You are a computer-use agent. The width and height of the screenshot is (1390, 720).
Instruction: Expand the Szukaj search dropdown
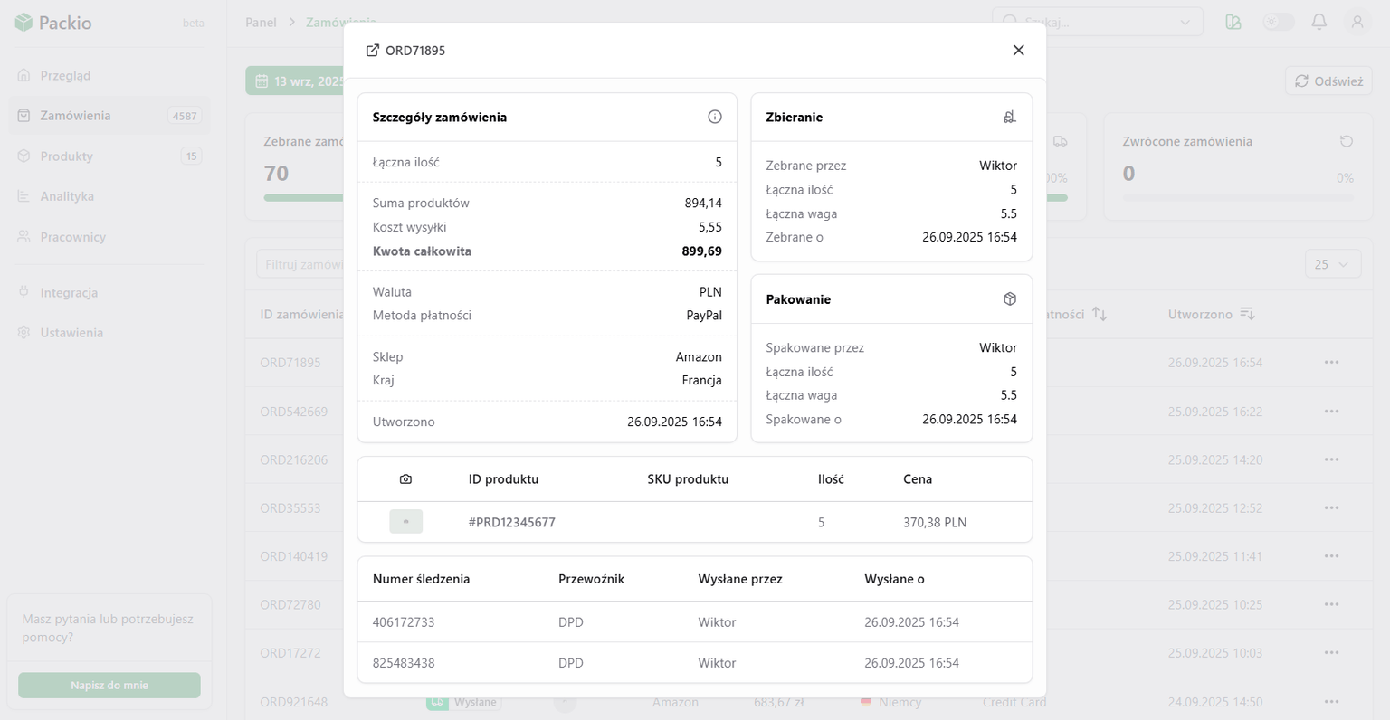pyautogui.click(x=1185, y=22)
